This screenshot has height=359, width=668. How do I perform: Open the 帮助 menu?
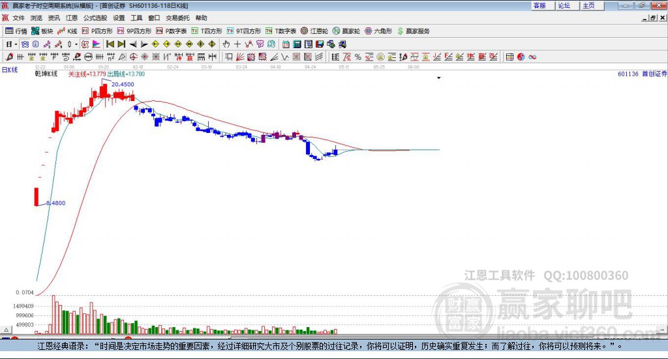pyautogui.click(x=201, y=18)
